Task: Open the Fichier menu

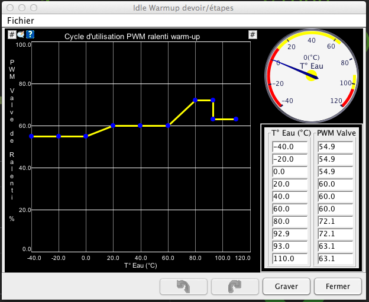Action: coord(21,21)
